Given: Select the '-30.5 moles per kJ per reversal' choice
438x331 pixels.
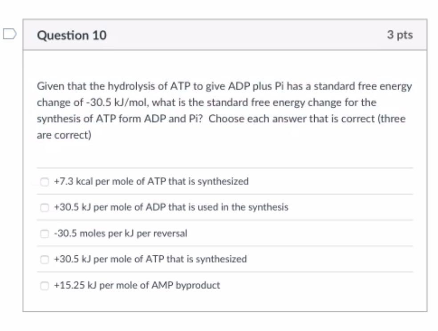Looking at the screenshot, I should pos(44,233).
